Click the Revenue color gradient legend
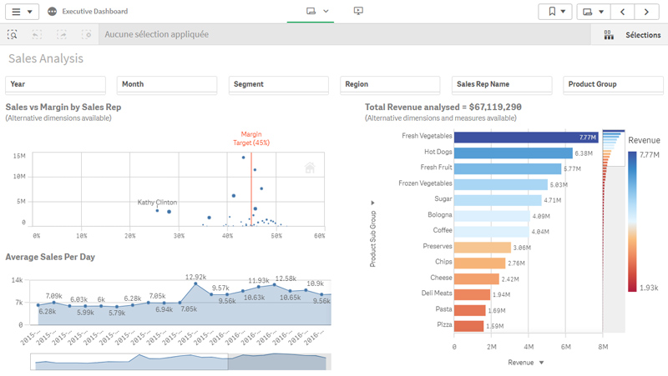 pos(632,221)
